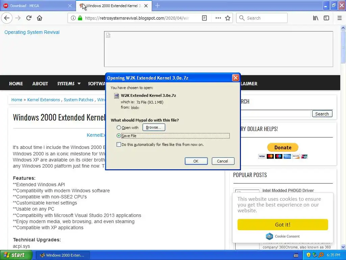
Task: Close the Windows 2000 Extended Kernel tab
Action: pyautogui.click(x=146, y=6)
